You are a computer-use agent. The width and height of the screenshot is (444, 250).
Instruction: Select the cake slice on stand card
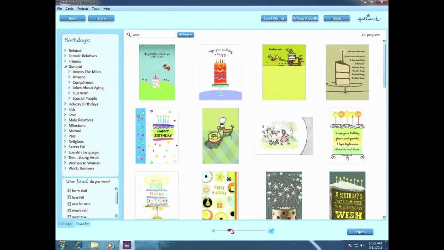(347, 72)
